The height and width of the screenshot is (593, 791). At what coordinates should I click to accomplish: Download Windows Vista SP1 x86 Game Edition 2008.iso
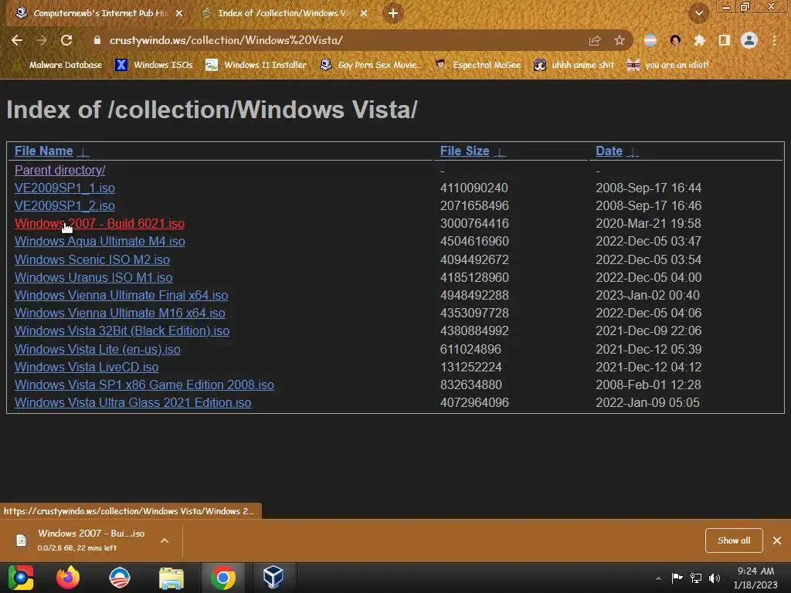pos(144,385)
